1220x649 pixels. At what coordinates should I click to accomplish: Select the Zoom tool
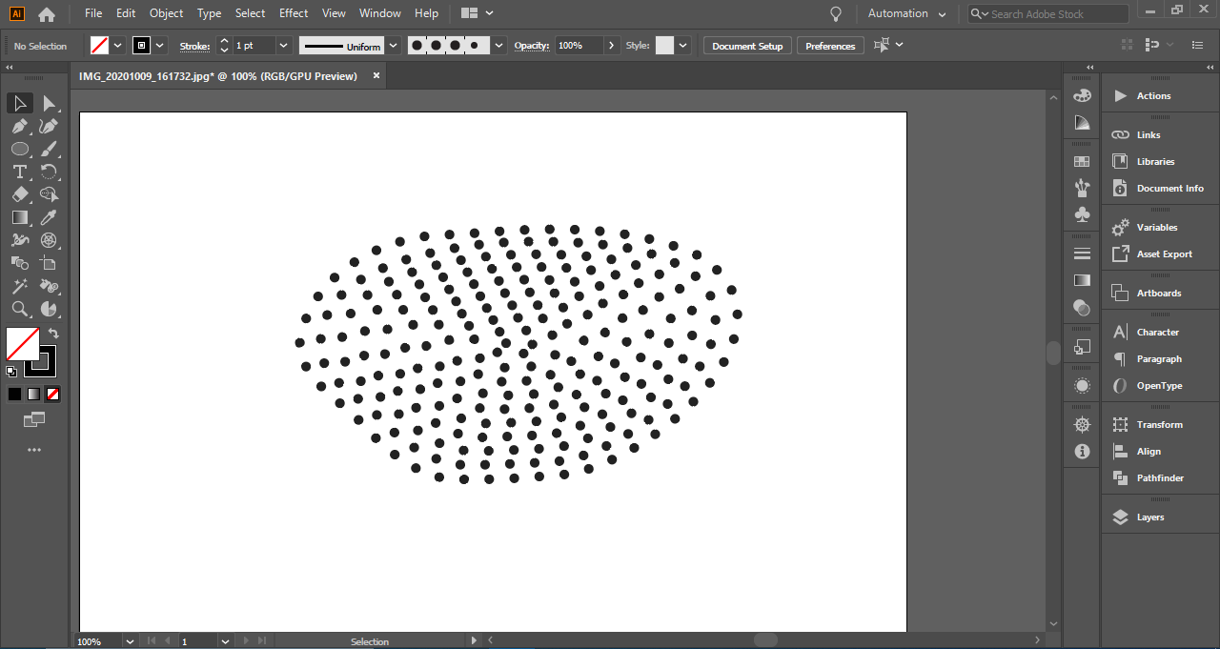[20, 309]
